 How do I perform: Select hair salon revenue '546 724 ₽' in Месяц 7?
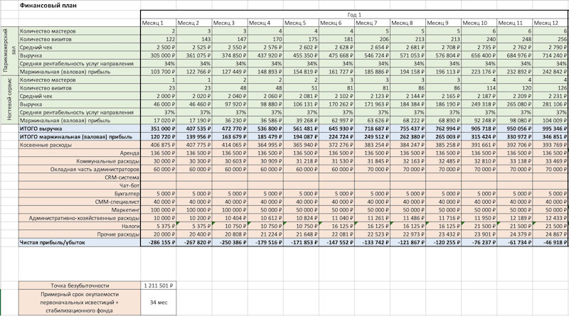click(372, 55)
